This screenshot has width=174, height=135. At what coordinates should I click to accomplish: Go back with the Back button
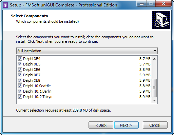coord(101,125)
